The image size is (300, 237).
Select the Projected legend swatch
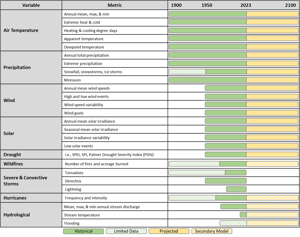(169, 231)
